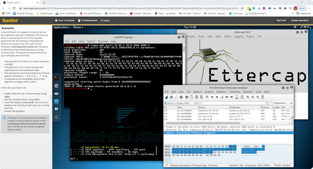Click Wireshark's go to specific packet icon
The image size is (313, 169).
point(222,97)
